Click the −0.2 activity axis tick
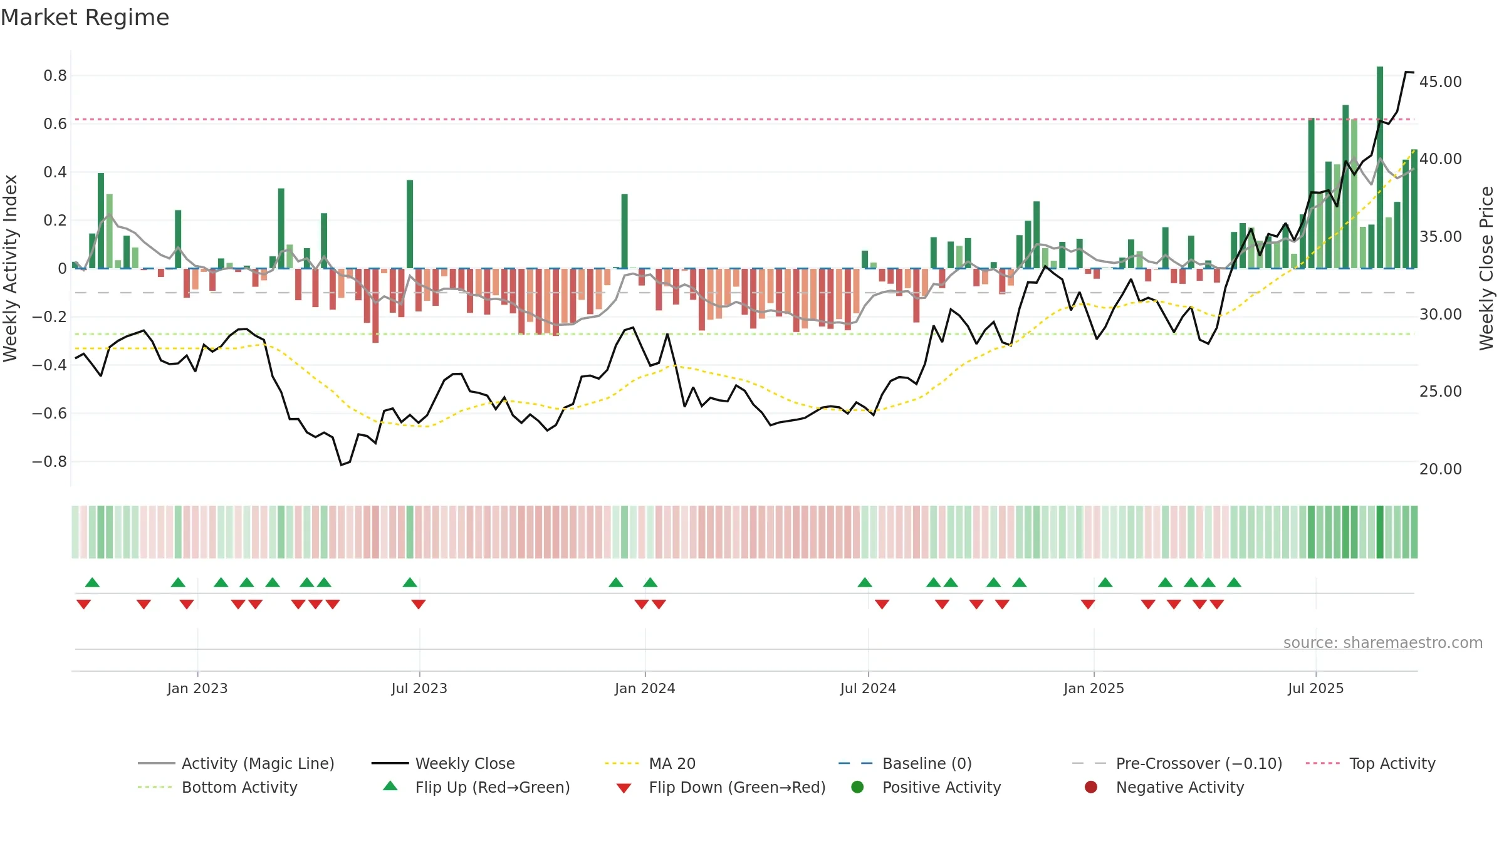1504x846 pixels. pyautogui.click(x=50, y=316)
